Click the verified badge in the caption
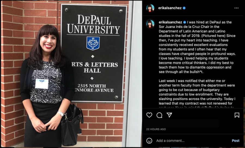This screenshot has height=148, width=245. [185, 22]
